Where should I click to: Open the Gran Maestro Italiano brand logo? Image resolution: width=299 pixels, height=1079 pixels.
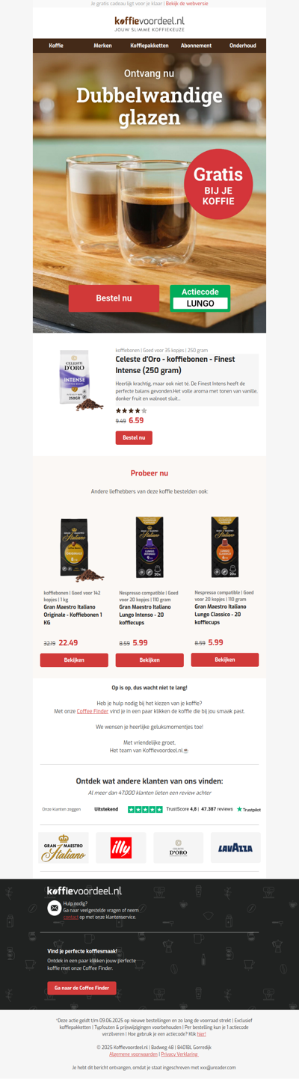(x=64, y=848)
